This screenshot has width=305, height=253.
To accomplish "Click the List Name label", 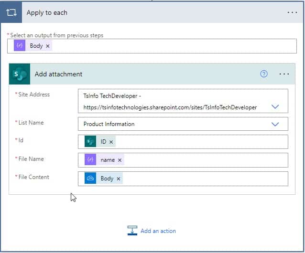I will (x=31, y=123).
